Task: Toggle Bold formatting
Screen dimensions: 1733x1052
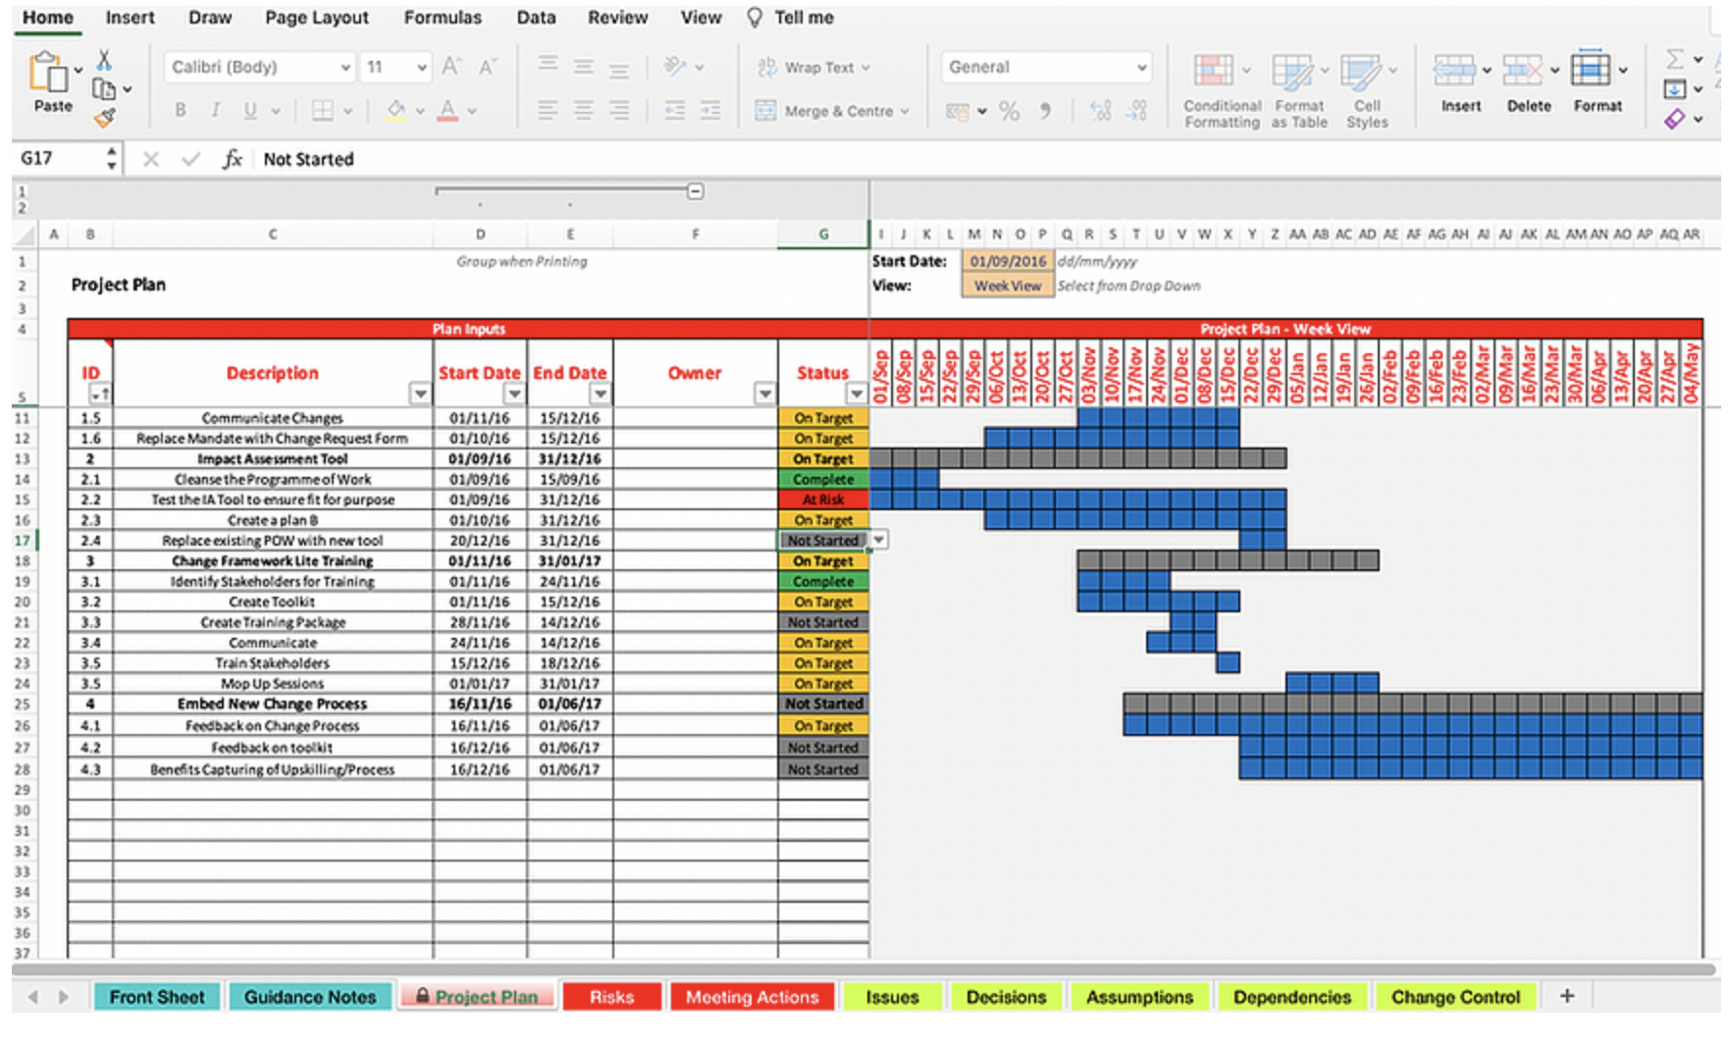Action: (180, 110)
